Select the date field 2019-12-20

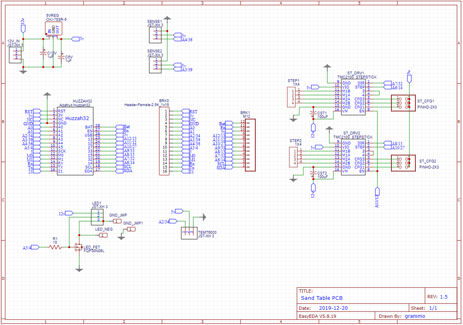[x=334, y=309]
